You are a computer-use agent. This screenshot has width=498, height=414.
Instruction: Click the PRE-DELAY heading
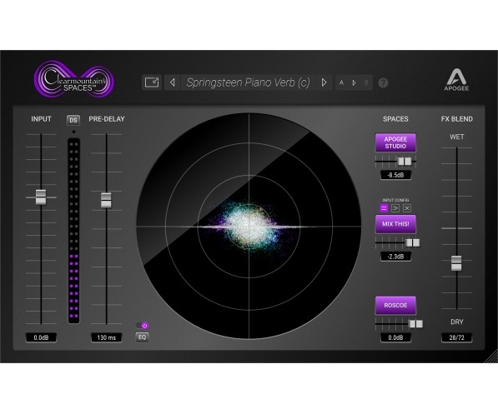pyautogui.click(x=107, y=119)
